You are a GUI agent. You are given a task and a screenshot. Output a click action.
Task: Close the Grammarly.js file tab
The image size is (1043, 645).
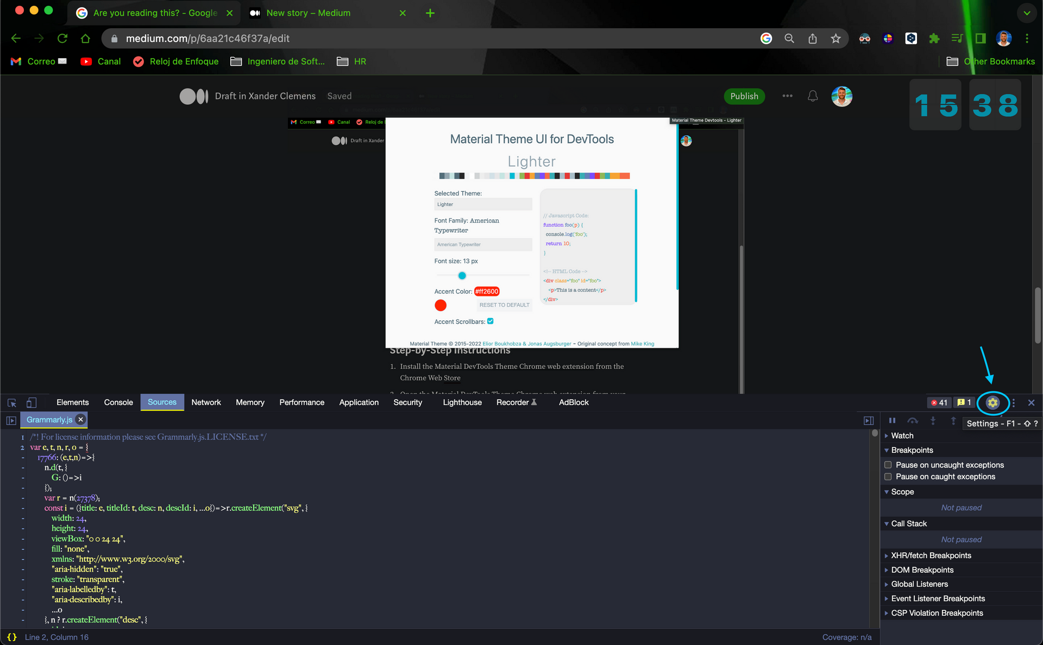tap(80, 420)
